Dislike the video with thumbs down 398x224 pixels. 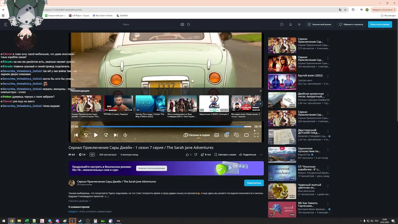click(196, 155)
